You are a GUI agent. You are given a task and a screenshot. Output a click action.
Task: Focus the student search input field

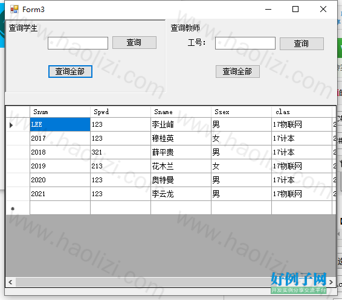pos(78,43)
